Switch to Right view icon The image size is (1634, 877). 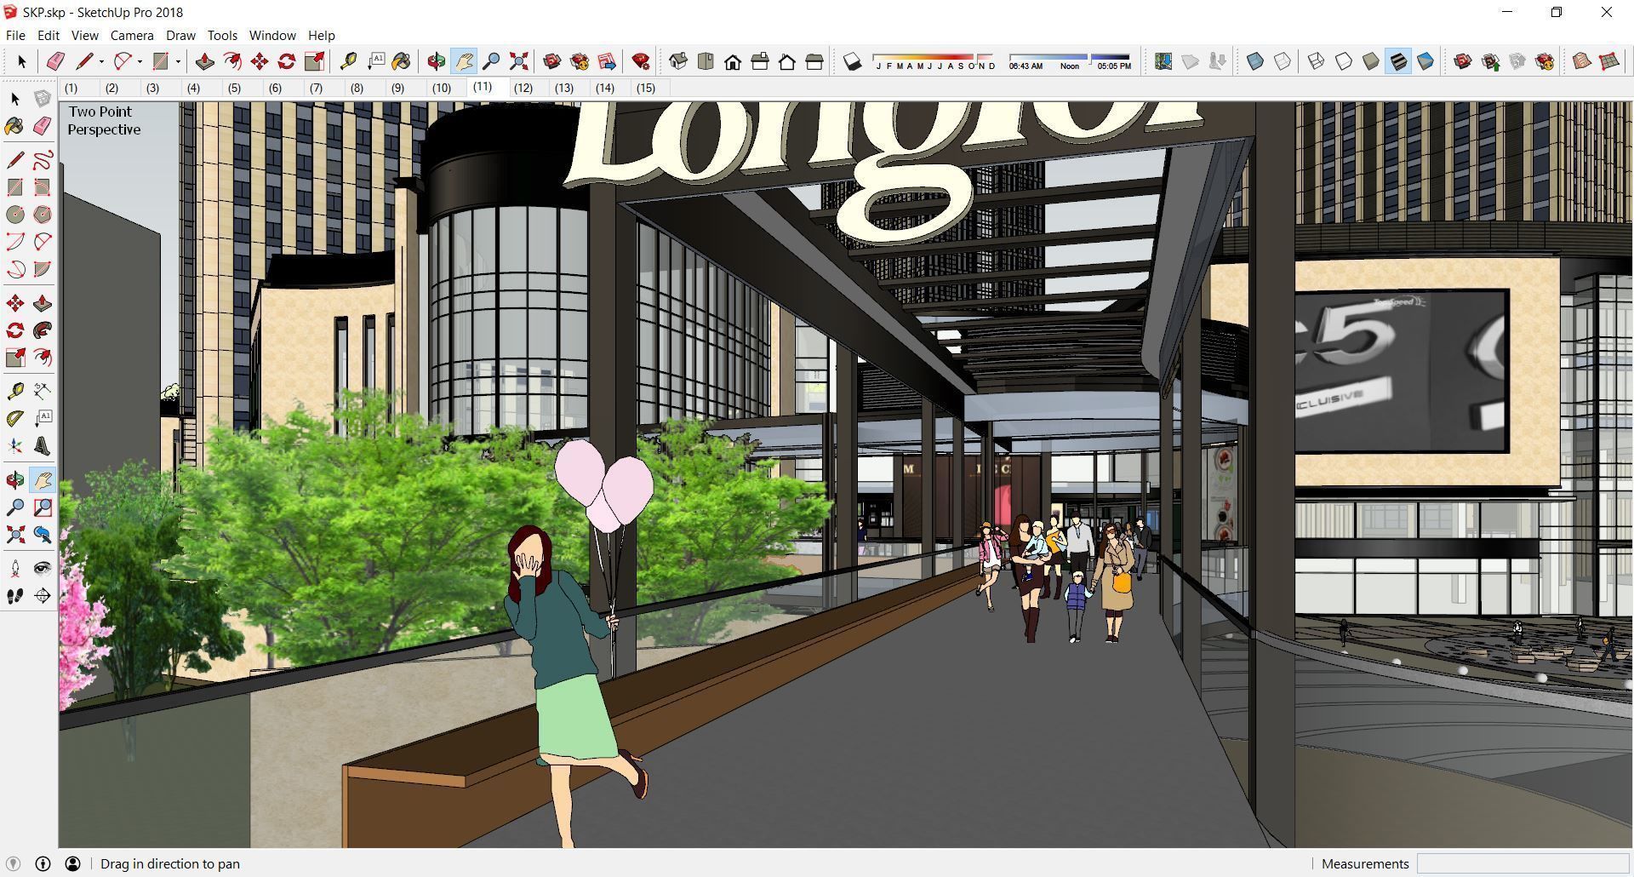click(x=760, y=61)
